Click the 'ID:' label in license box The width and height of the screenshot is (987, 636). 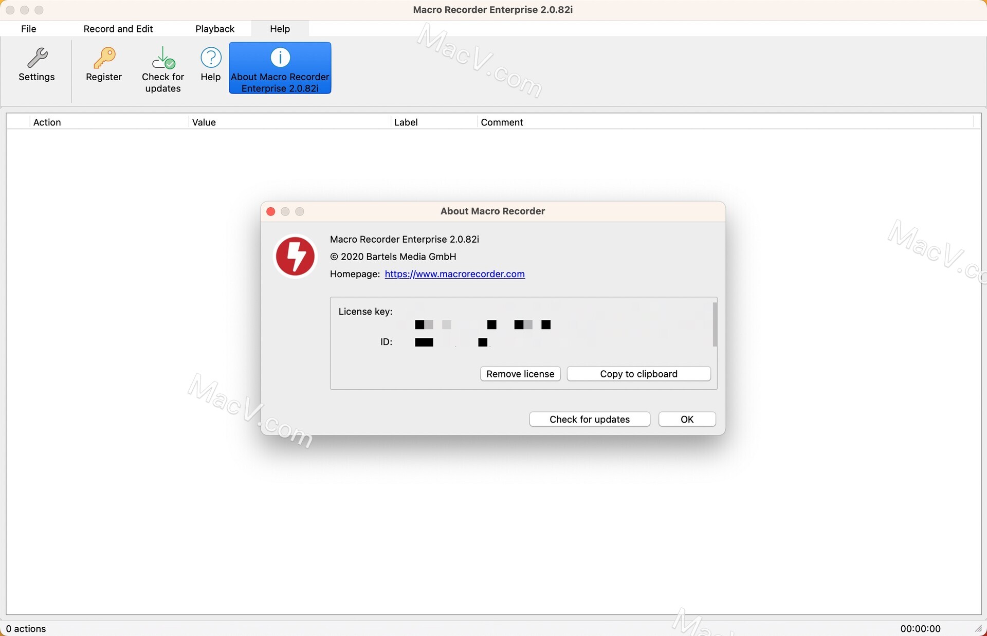pyautogui.click(x=387, y=342)
